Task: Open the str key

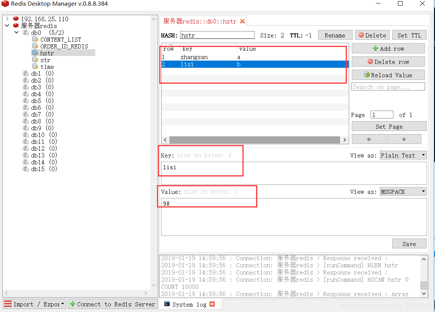Action: [45, 60]
